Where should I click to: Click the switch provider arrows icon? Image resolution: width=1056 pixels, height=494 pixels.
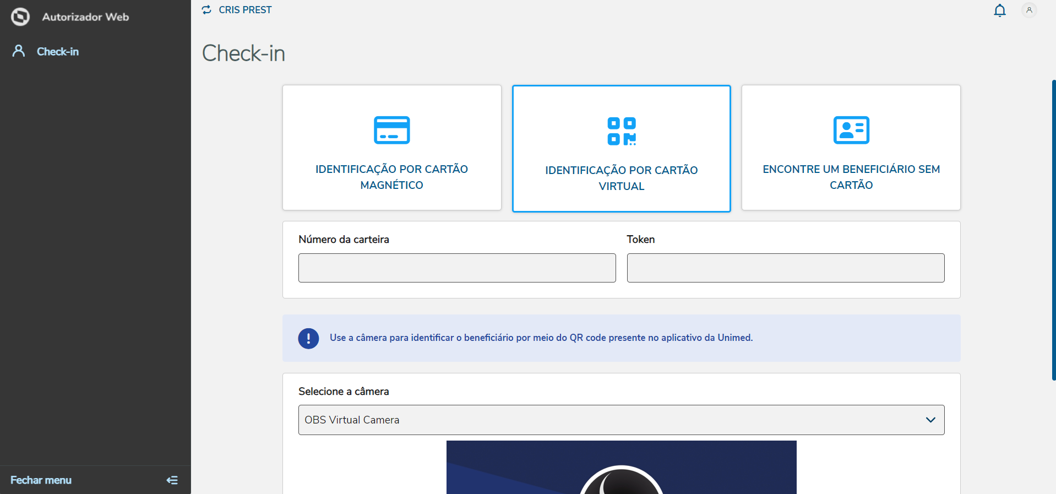click(x=206, y=10)
